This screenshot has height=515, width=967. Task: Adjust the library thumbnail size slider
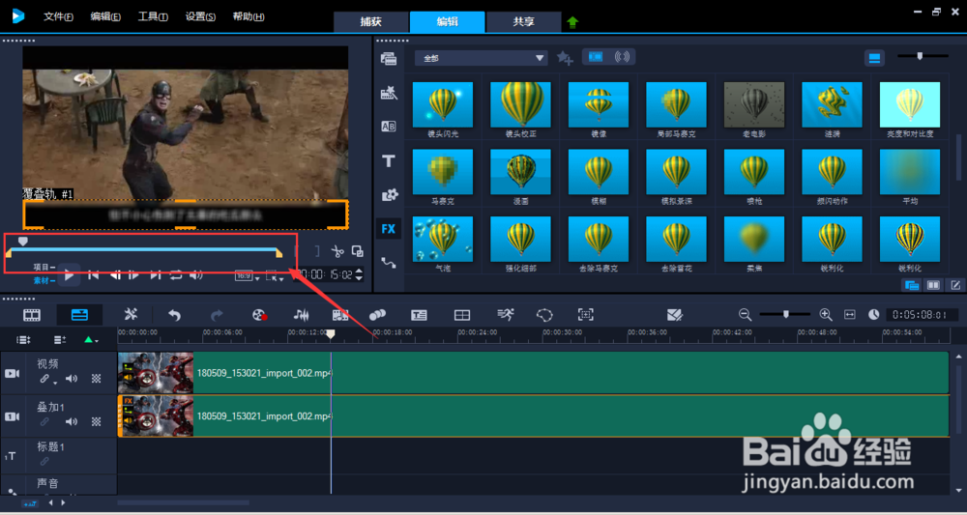point(923,56)
